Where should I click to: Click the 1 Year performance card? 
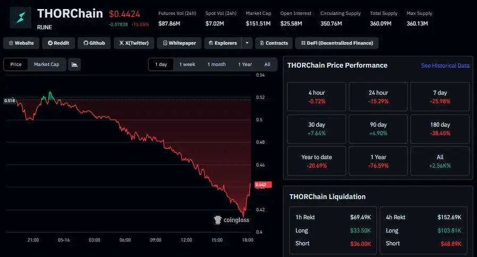pos(378,161)
